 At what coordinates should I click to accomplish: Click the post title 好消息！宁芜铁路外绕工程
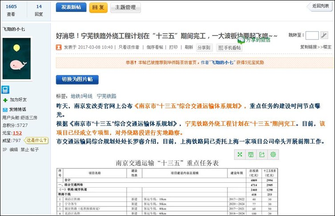[x=167, y=36]
